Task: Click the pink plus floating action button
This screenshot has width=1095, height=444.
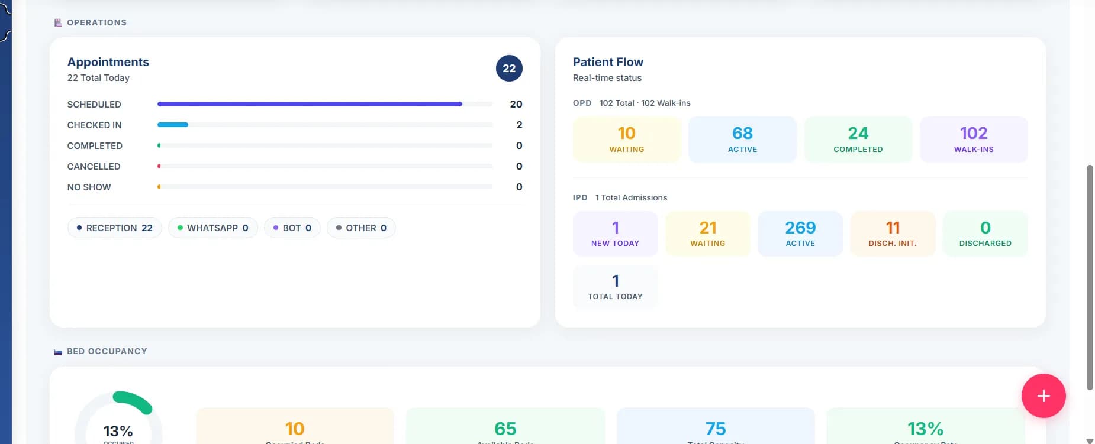Action: coord(1044,396)
